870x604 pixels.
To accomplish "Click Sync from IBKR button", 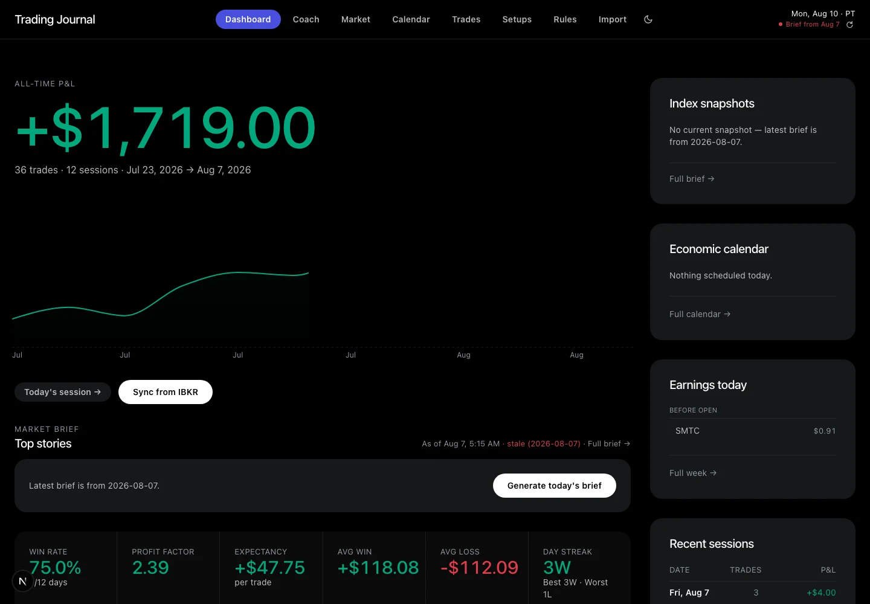I will point(166,392).
